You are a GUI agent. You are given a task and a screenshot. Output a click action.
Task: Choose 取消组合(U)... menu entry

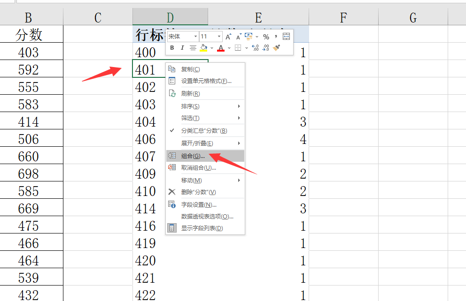[x=205, y=168]
